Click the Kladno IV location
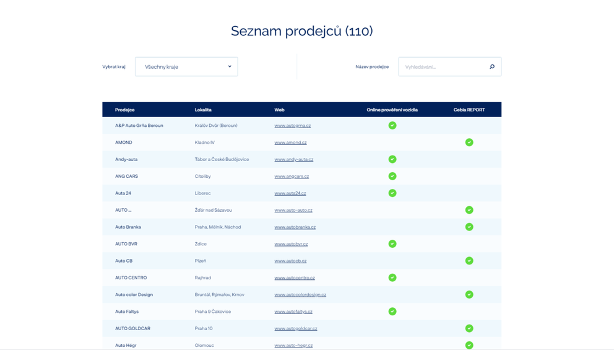Image resolution: width=614 pixels, height=350 pixels. (205, 142)
